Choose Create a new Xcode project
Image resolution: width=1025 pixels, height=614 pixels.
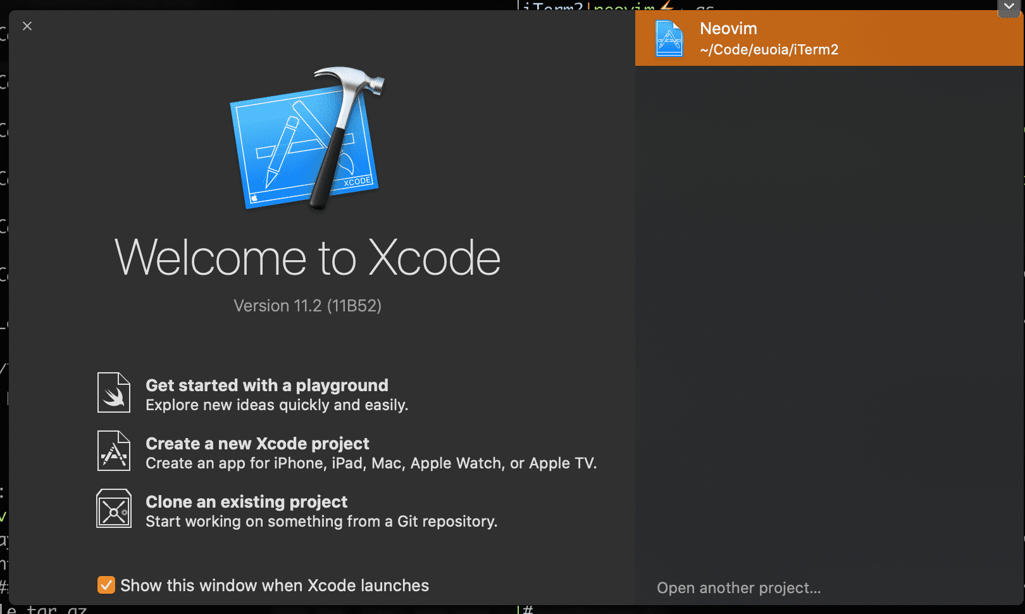click(257, 443)
